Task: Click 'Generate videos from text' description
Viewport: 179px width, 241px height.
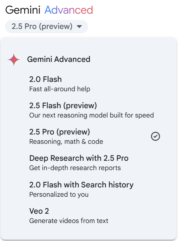Action: [69, 221]
